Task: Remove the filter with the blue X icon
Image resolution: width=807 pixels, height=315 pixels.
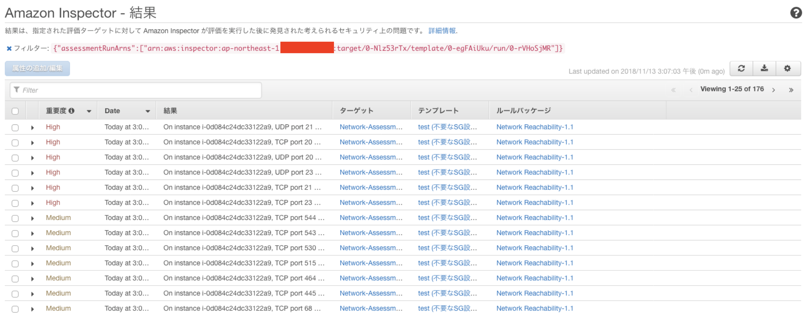Action: 9,48
